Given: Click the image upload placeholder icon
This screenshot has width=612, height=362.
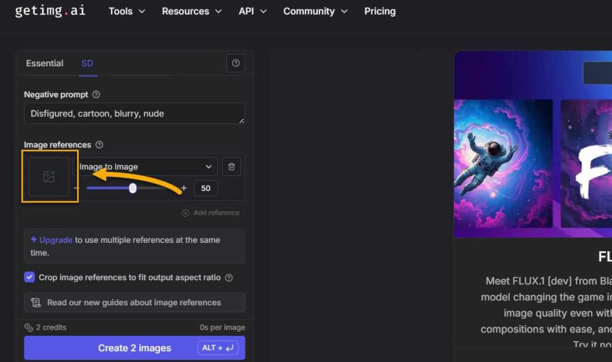Looking at the screenshot, I should (x=50, y=175).
